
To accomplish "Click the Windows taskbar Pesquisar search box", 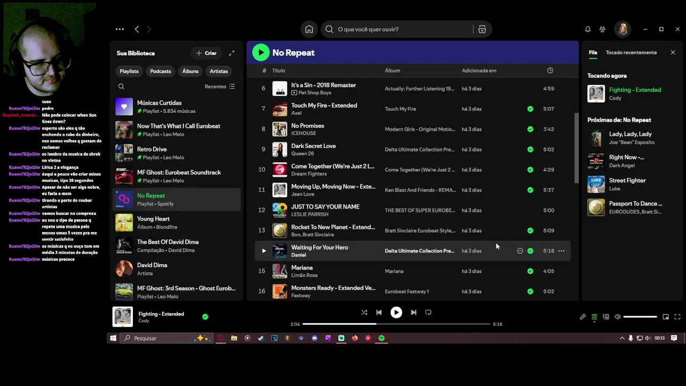I will pos(166,338).
